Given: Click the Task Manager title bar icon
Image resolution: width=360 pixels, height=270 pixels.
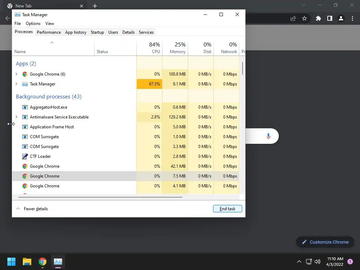Looking at the screenshot, I should (x=18, y=15).
